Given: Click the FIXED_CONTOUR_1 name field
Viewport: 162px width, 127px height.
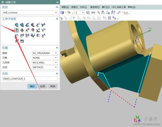Looking at the screenshot, I should pyautogui.click(x=30, y=79).
